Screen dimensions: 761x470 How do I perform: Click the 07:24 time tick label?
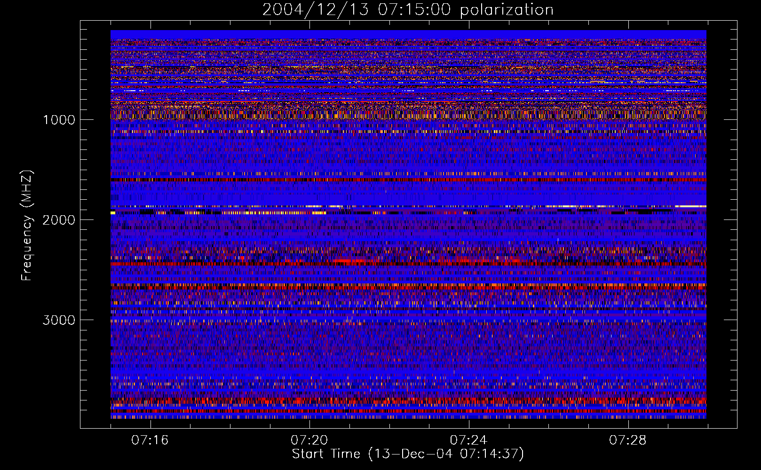point(468,440)
